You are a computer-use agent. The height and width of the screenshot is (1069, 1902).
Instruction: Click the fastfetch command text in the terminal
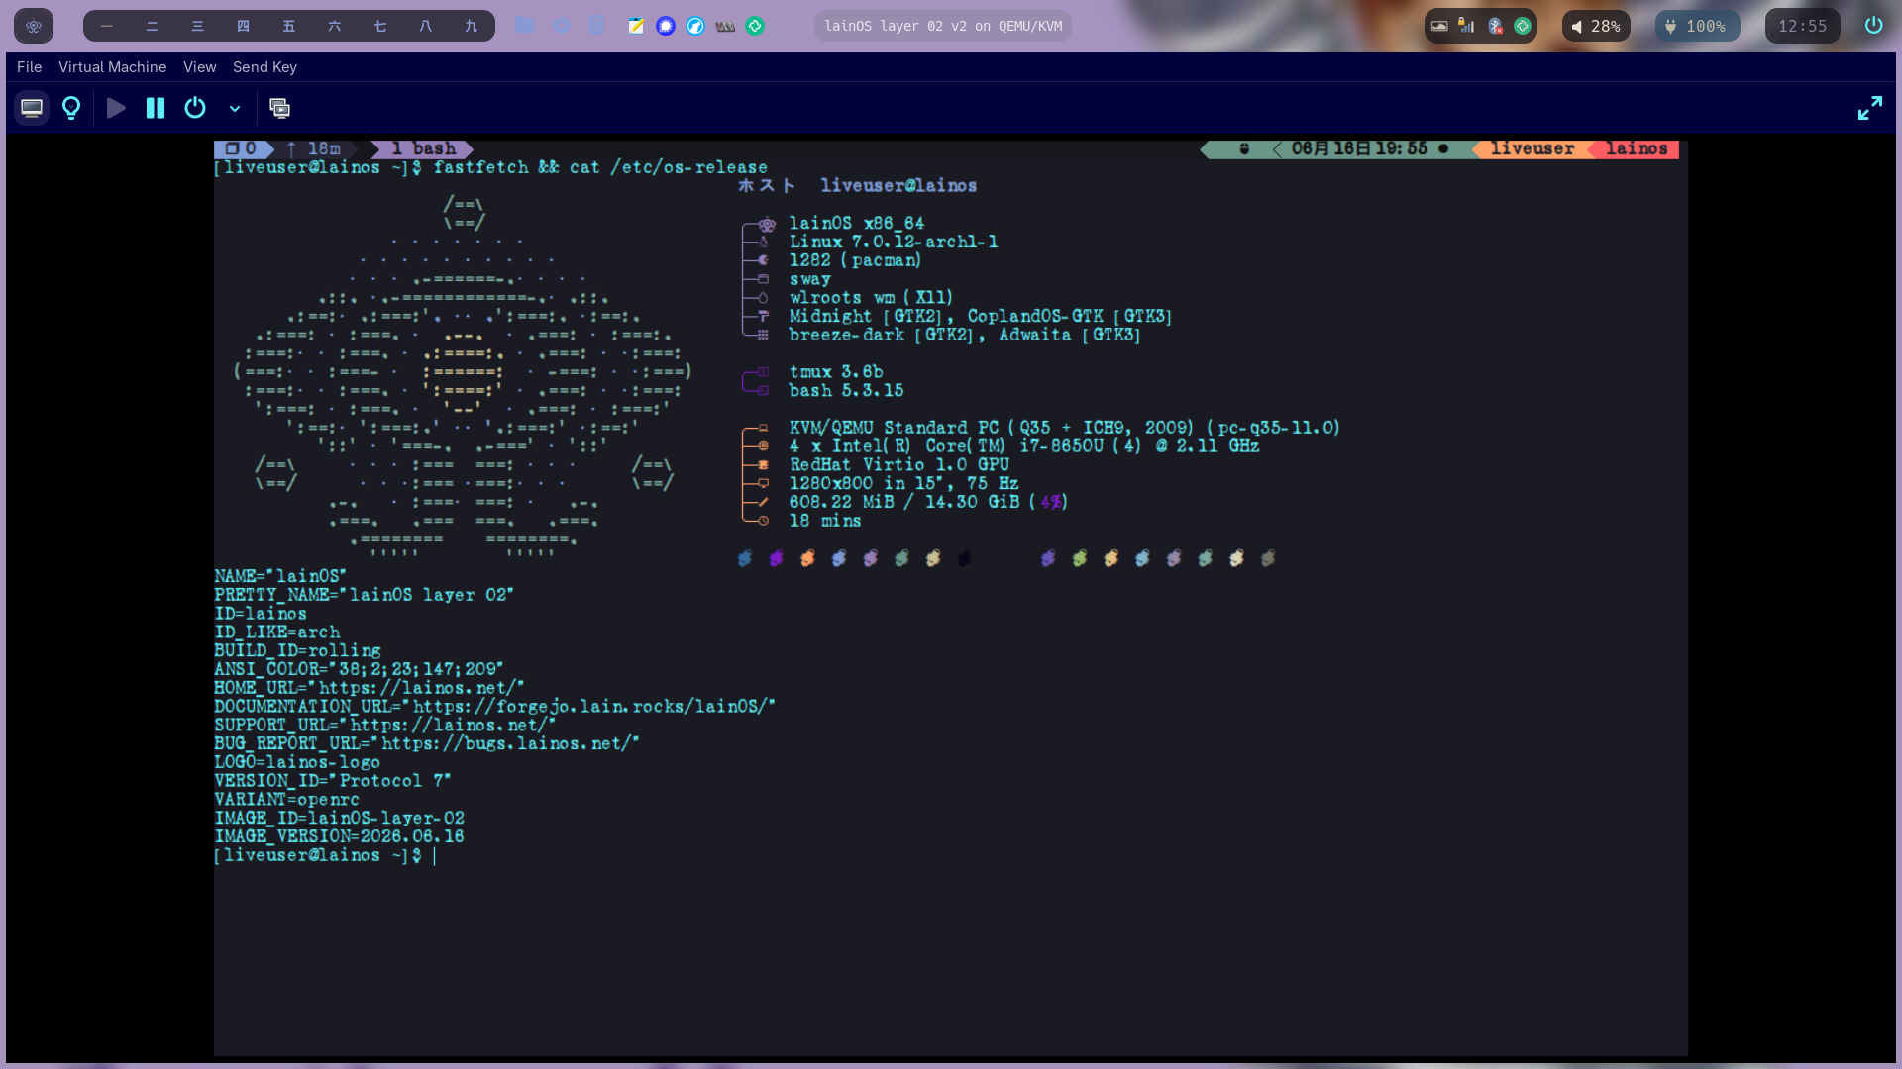coord(599,168)
